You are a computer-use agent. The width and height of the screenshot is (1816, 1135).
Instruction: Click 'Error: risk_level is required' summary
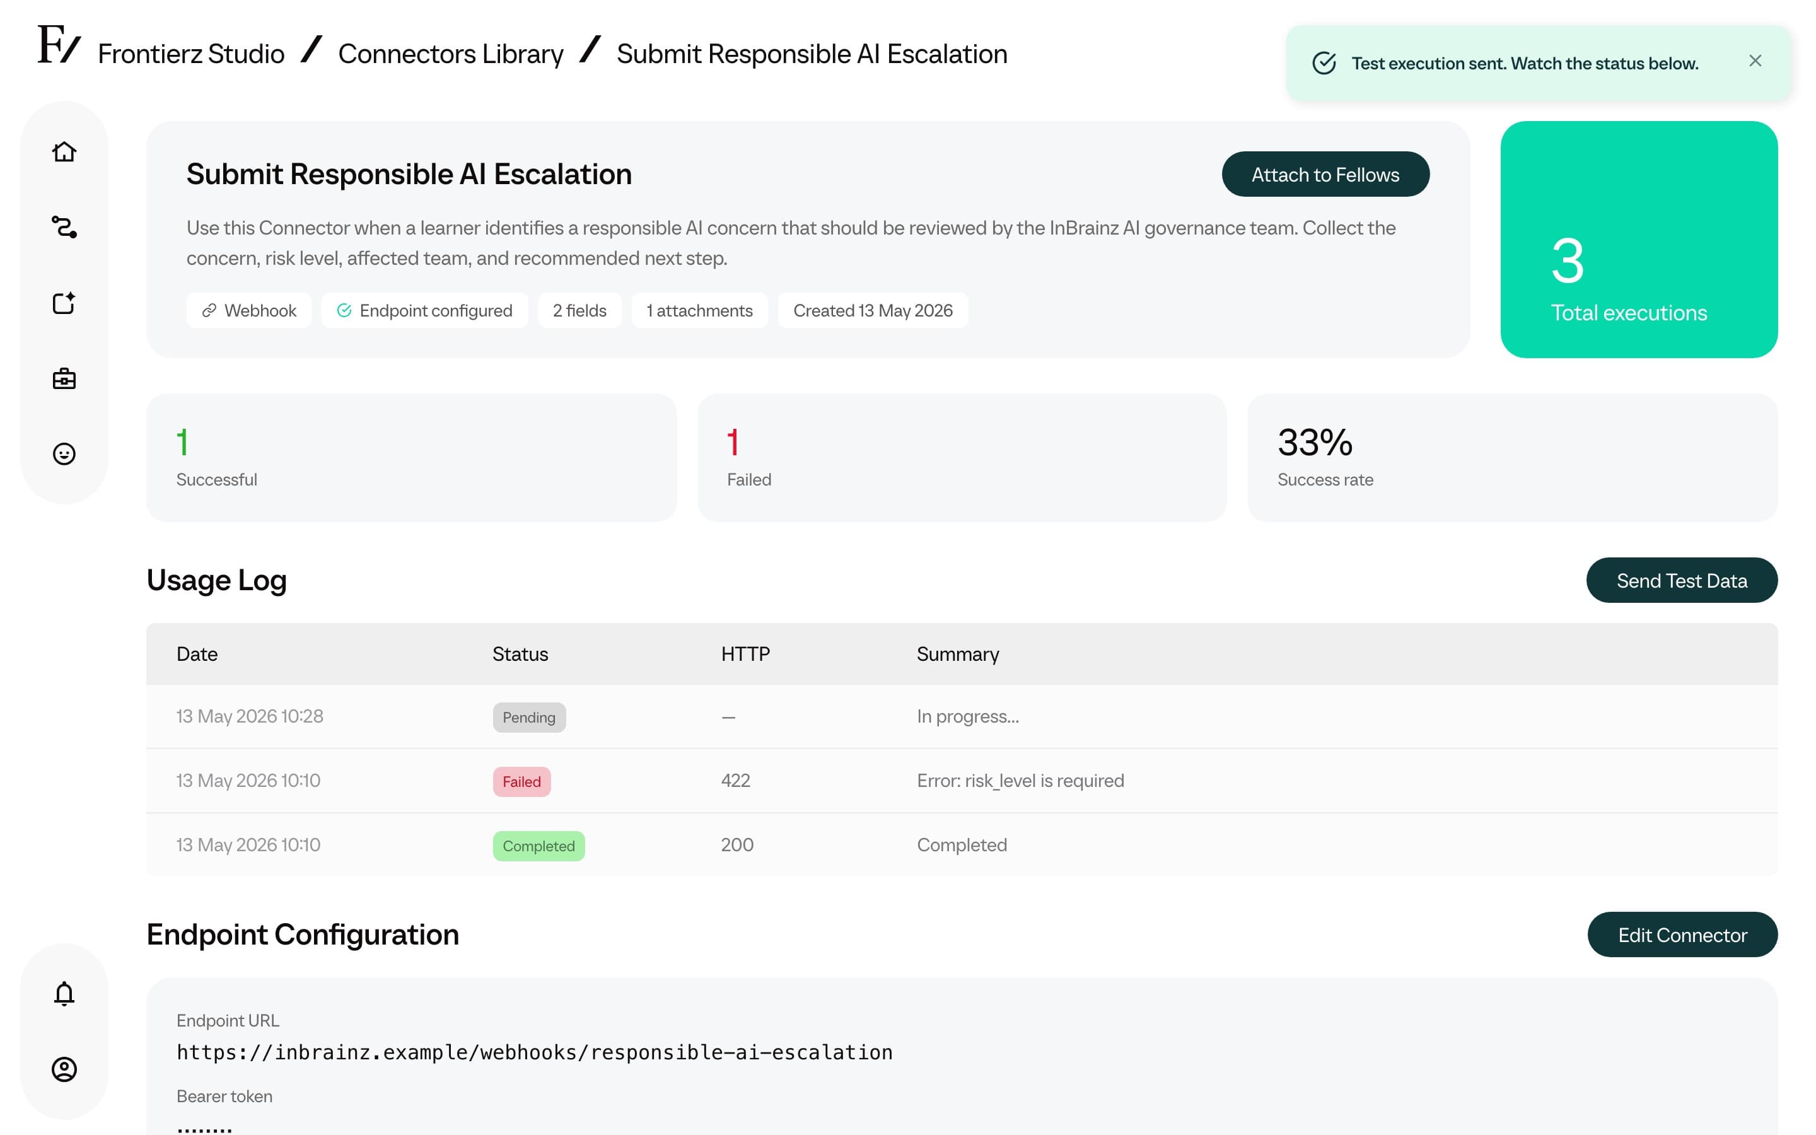1020,781
